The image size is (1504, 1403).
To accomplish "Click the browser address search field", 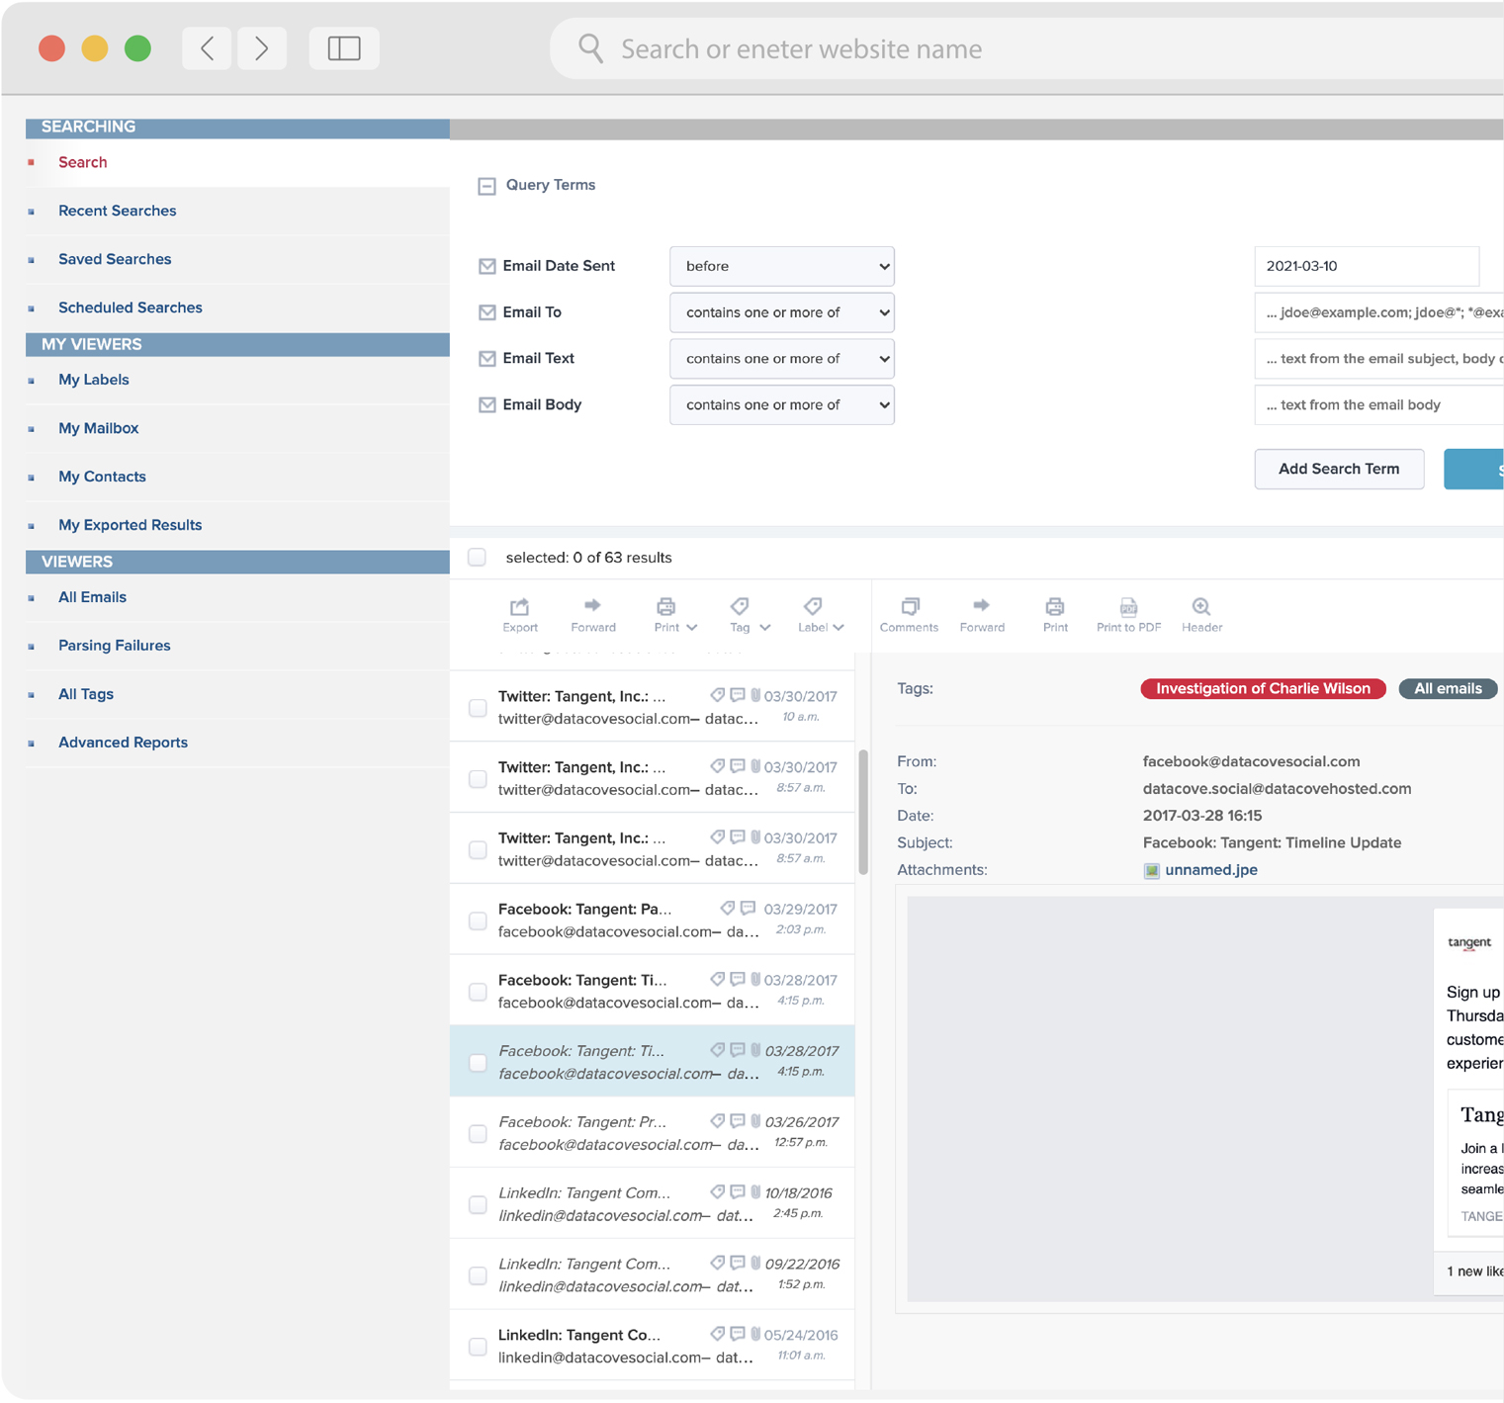I will click(1028, 48).
